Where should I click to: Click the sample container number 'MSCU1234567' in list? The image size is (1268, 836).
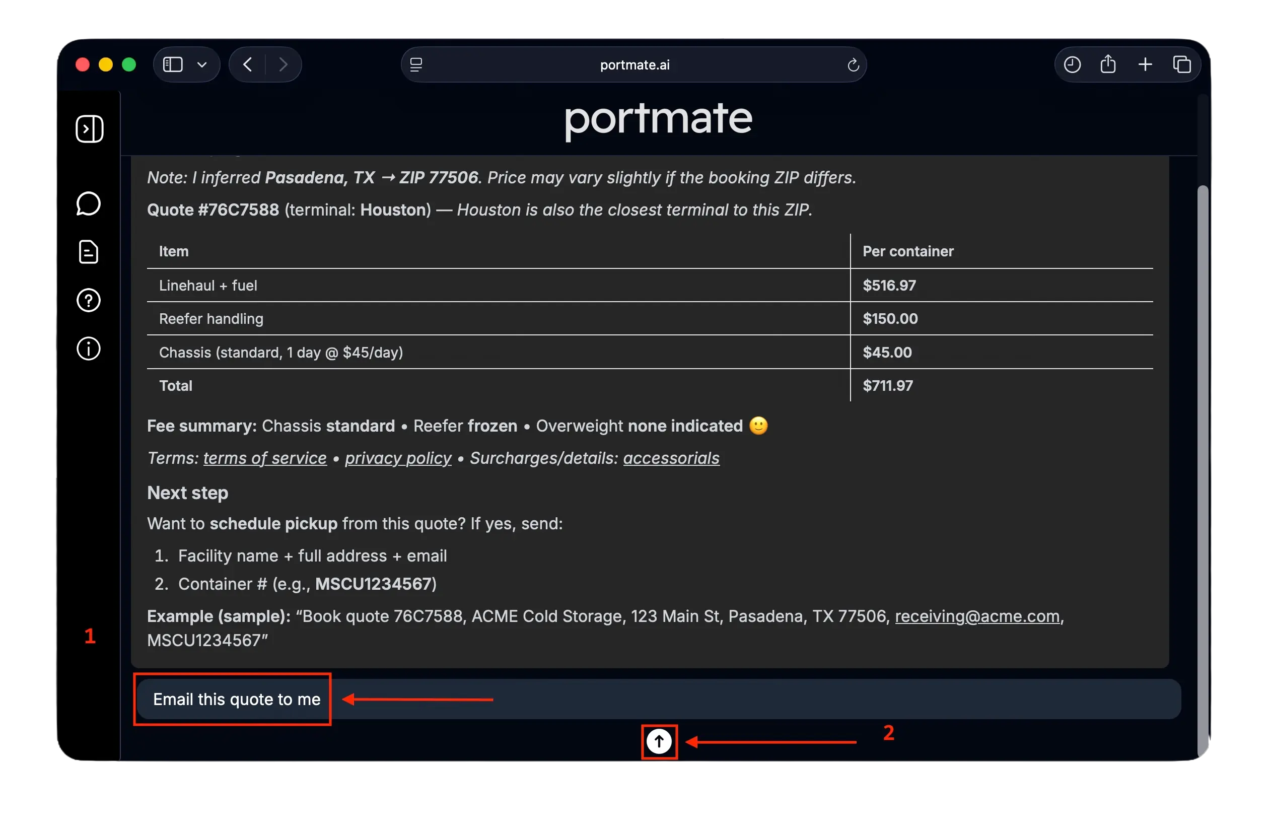pyautogui.click(x=373, y=584)
